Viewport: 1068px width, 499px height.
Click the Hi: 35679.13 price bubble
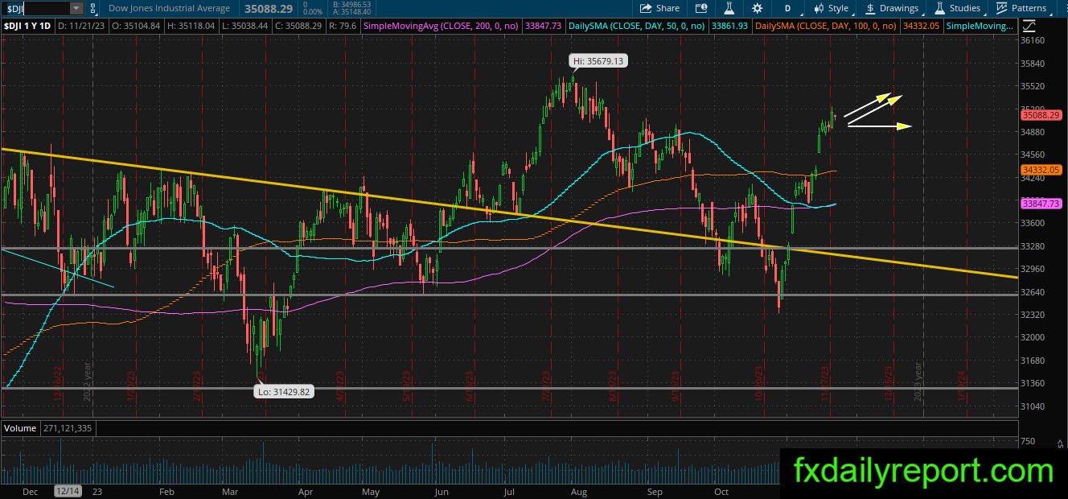tap(598, 60)
